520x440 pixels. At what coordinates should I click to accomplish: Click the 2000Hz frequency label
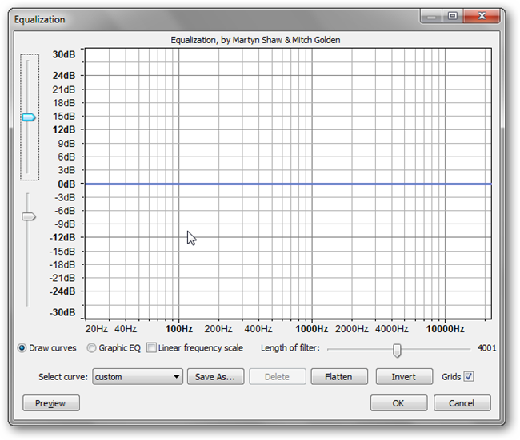[351, 329]
